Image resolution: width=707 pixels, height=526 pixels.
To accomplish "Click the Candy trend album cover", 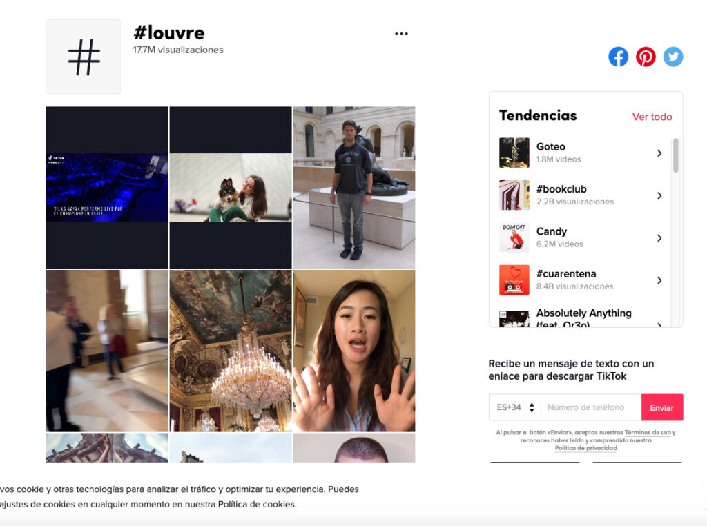I will click(x=514, y=237).
